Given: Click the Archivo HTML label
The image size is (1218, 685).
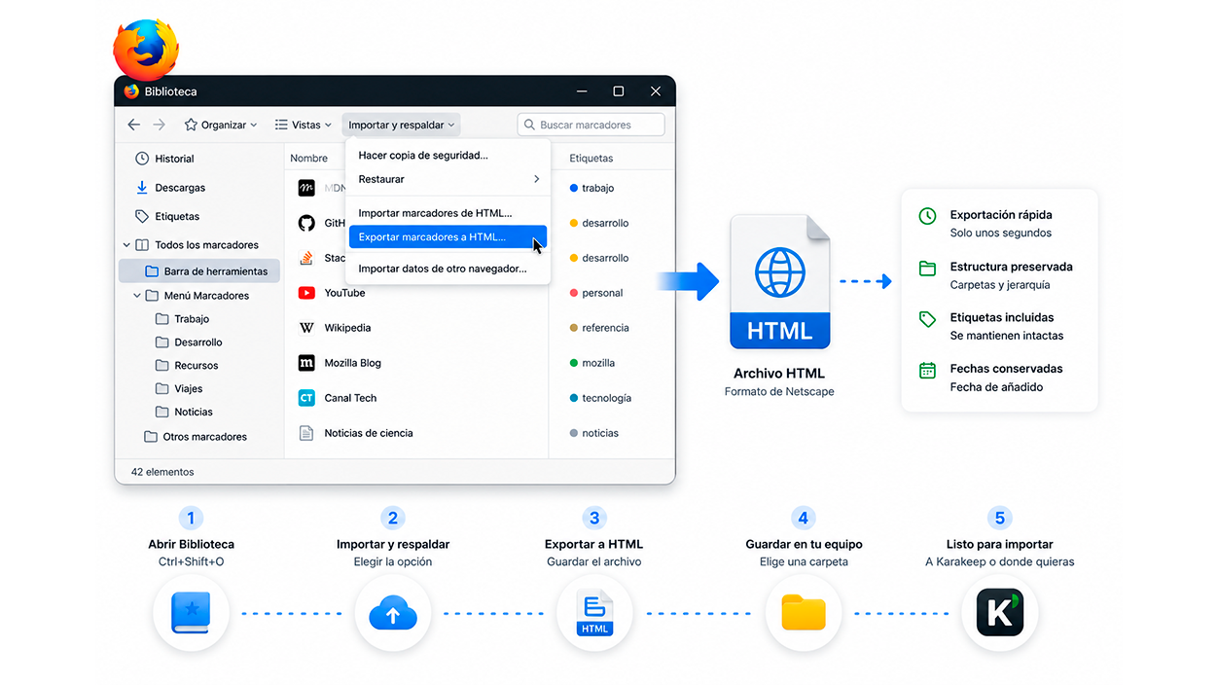Looking at the screenshot, I should pyautogui.click(x=779, y=374).
